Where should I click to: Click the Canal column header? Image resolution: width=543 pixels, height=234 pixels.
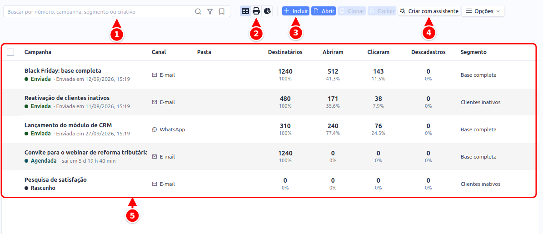tap(159, 52)
